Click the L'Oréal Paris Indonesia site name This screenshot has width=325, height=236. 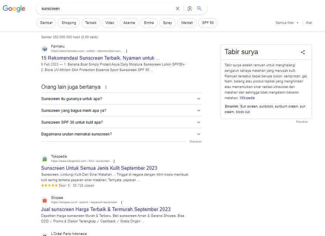point(69,234)
